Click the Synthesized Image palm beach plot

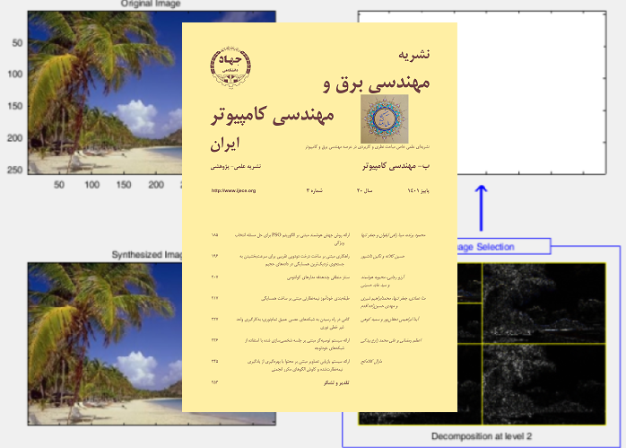[105, 344]
